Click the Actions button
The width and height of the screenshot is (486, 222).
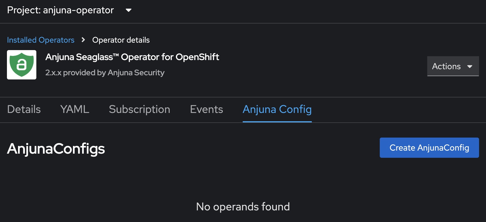pyautogui.click(x=453, y=66)
